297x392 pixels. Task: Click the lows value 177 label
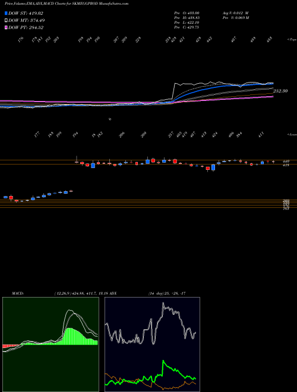(37, 135)
